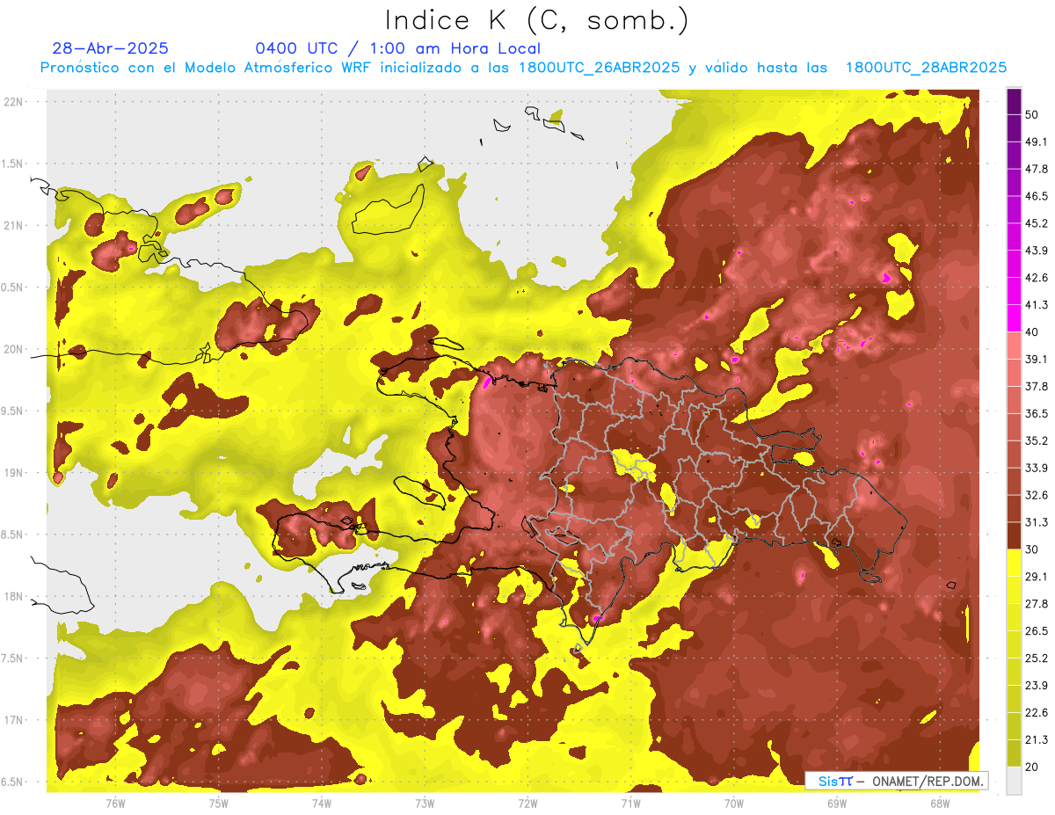Click the "75W" longitude label
The height and width of the screenshot is (815, 1055).
pyautogui.click(x=218, y=803)
